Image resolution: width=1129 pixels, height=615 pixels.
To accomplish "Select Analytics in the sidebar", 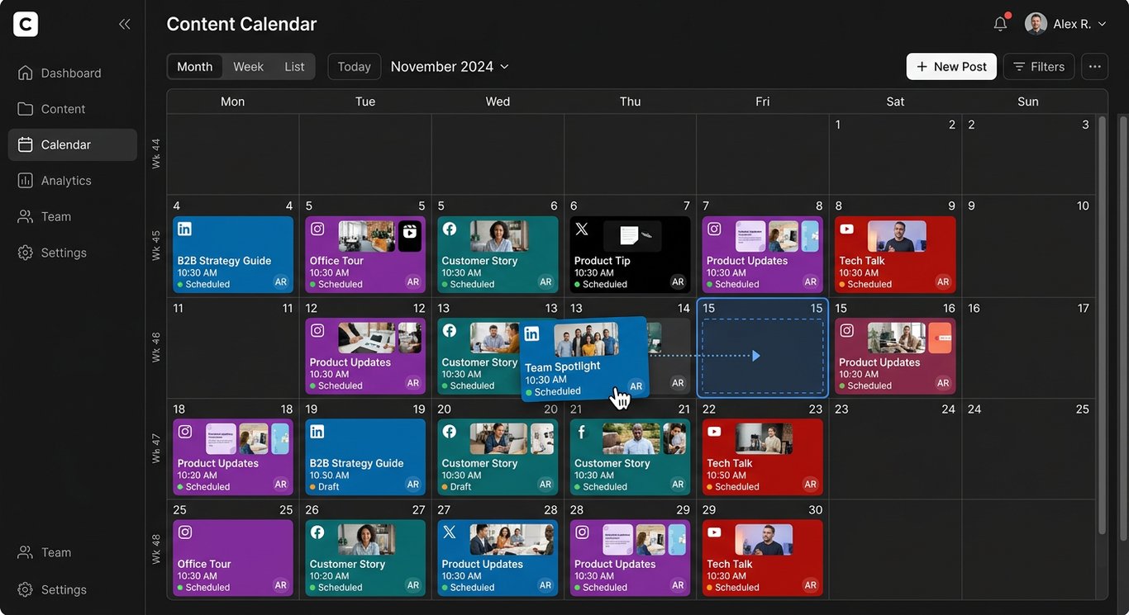I will point(66,180).
